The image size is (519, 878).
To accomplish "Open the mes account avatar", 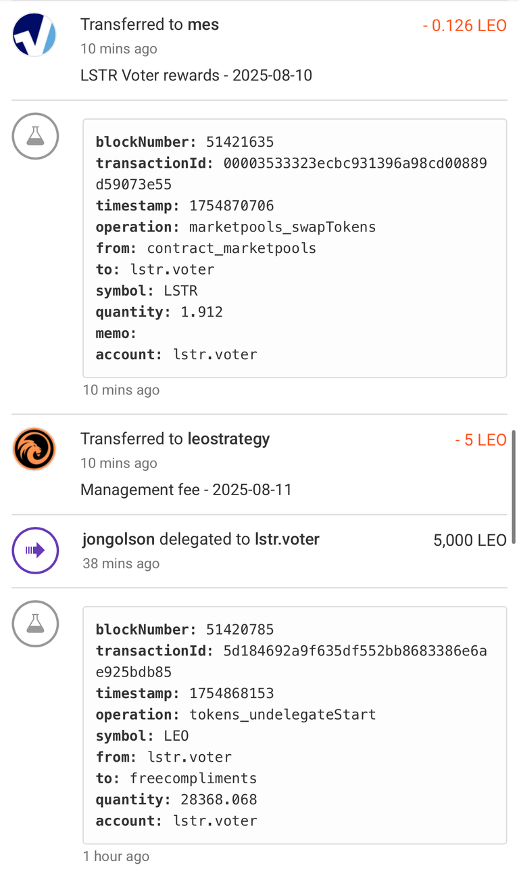I will pos(34,34).
